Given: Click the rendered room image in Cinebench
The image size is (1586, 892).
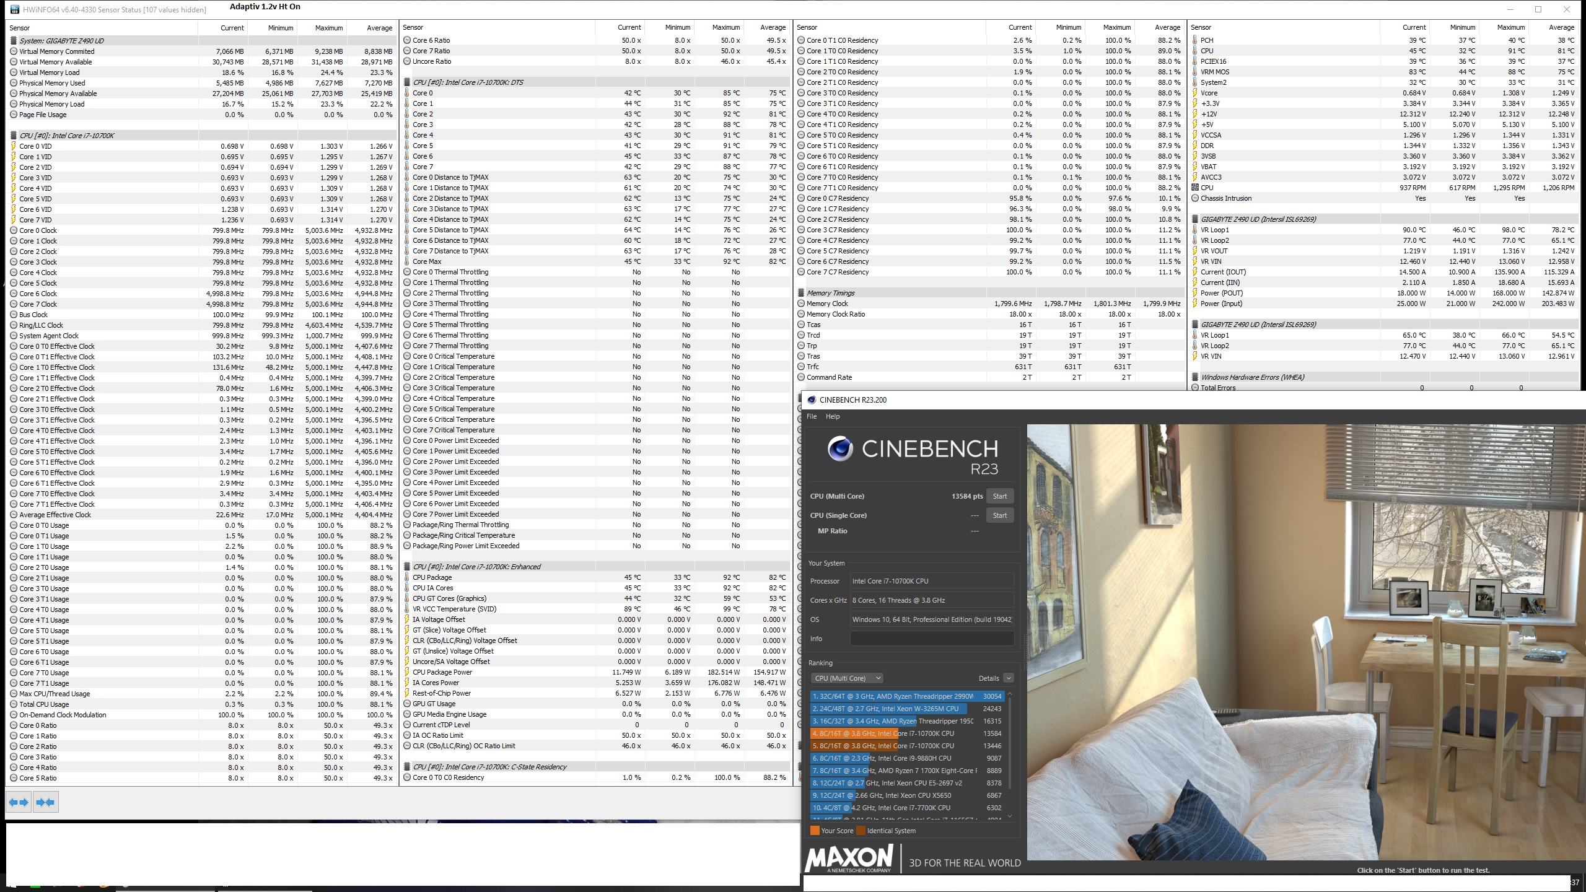Looking at the screenshot, I should pyautogui.click(x=1306, y=642).
